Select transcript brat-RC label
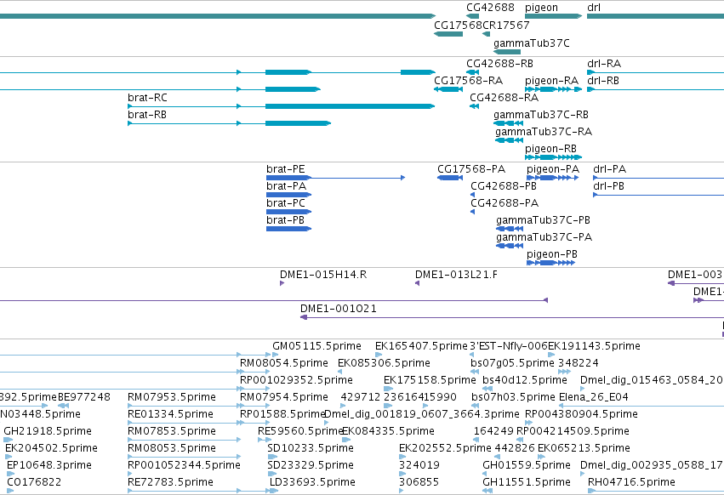Image resolution: width=724 pixels, height=495 pixels. pyautogui.click(x=147, y=98)
